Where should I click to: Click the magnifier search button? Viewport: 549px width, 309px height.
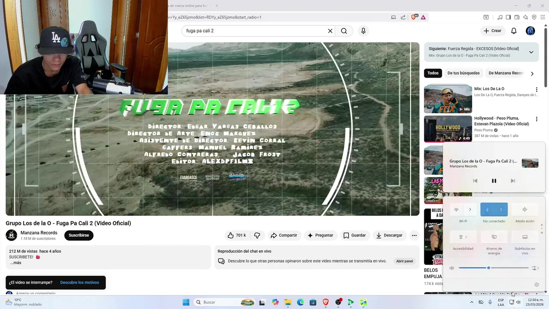(x=344, y=31)
